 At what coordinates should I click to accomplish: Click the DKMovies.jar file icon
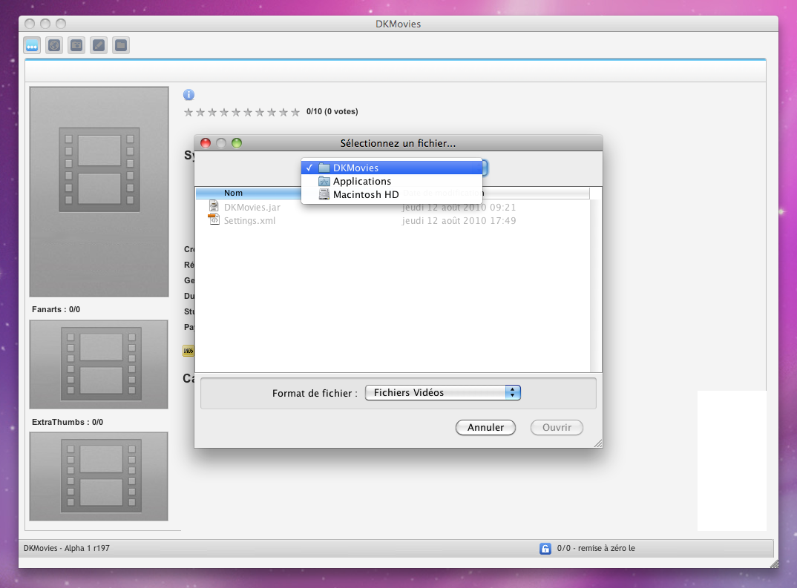click(x=214, y=206)
